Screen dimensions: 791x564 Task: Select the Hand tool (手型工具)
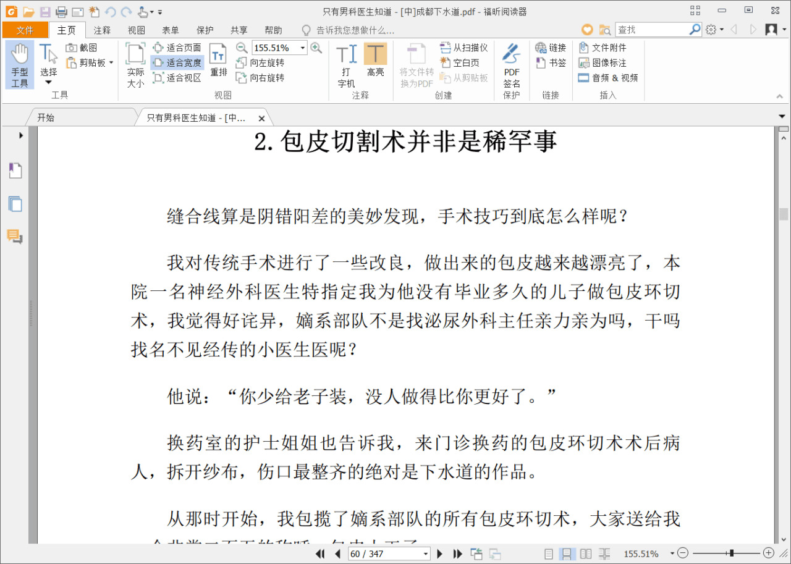[x=20, y=65]
